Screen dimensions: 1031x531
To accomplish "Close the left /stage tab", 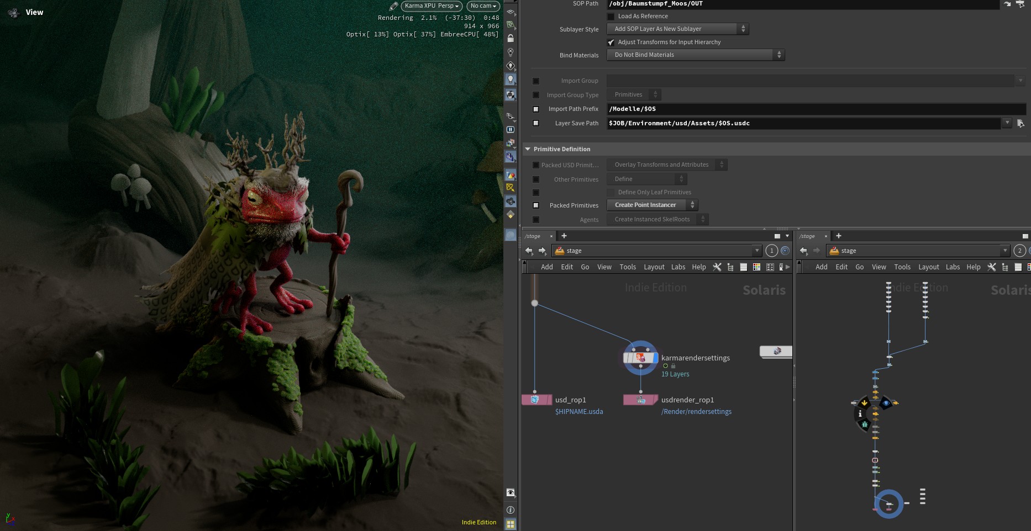I will pyautogui.click(x=551, y=236).
